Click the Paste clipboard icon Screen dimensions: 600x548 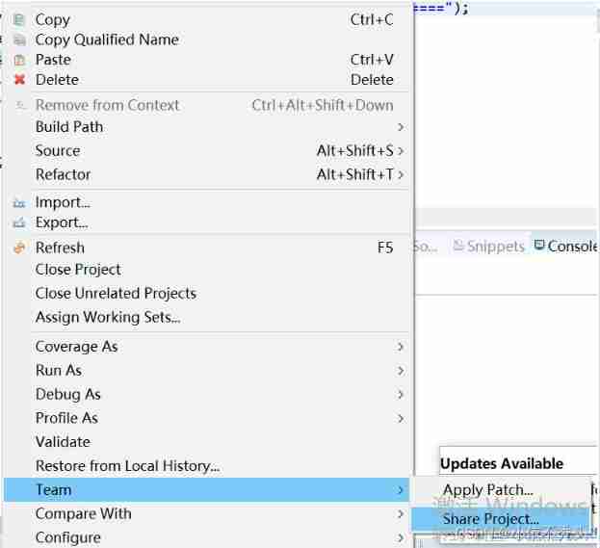[x=19, y=60]
